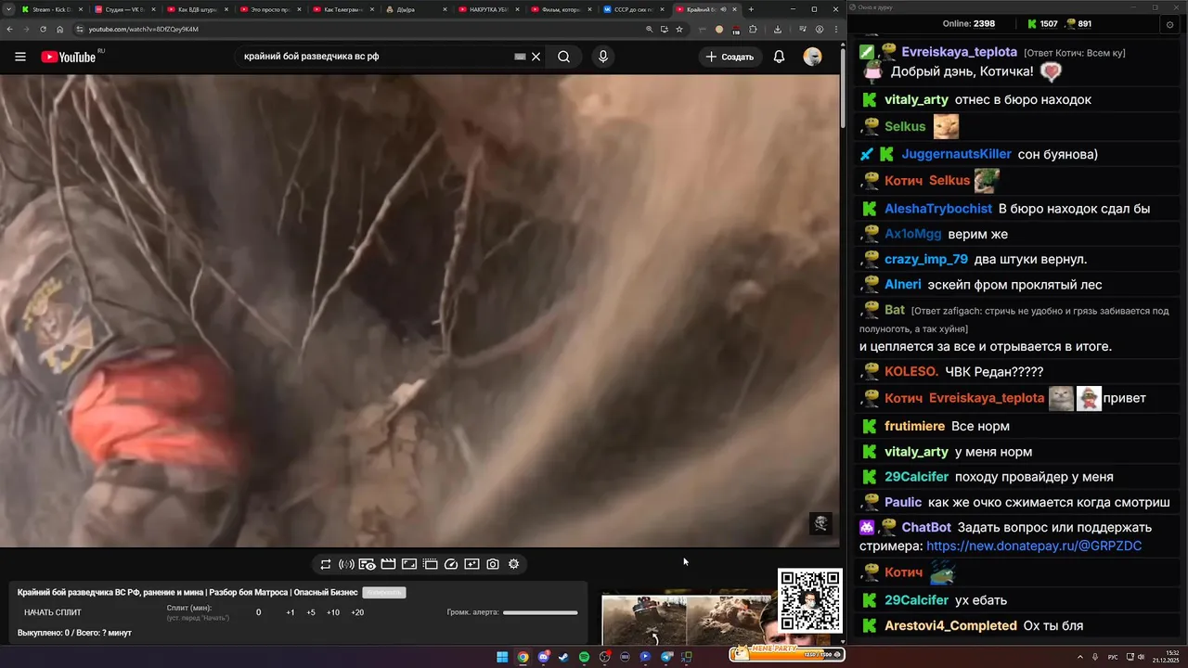Go back in the browser
This screenshot has width=1188, height=668.
pyautogui.click(x=9, y=29)
